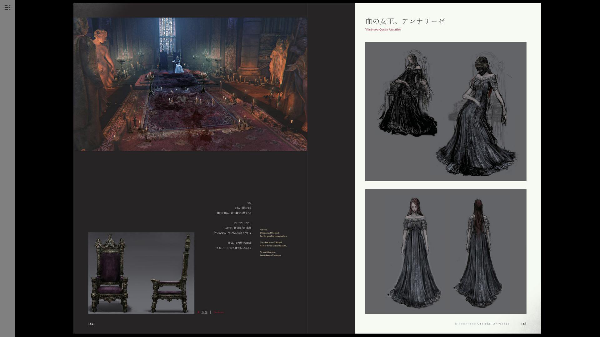Open the sidebar contents menu icon
Image resolution: width=600 pixels, height=337 pixels.
pyautogui.click(x=7, y=7)
